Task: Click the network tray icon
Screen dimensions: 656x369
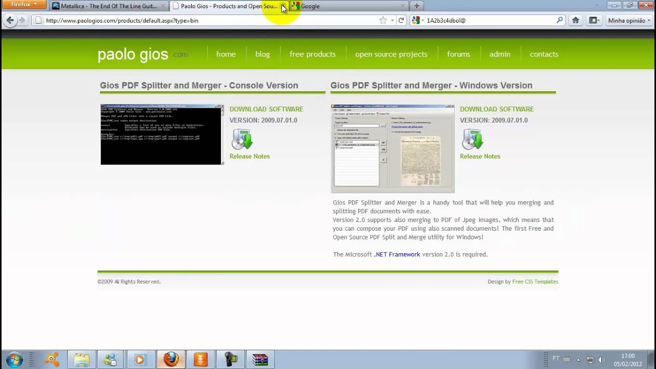Action: 590,360
